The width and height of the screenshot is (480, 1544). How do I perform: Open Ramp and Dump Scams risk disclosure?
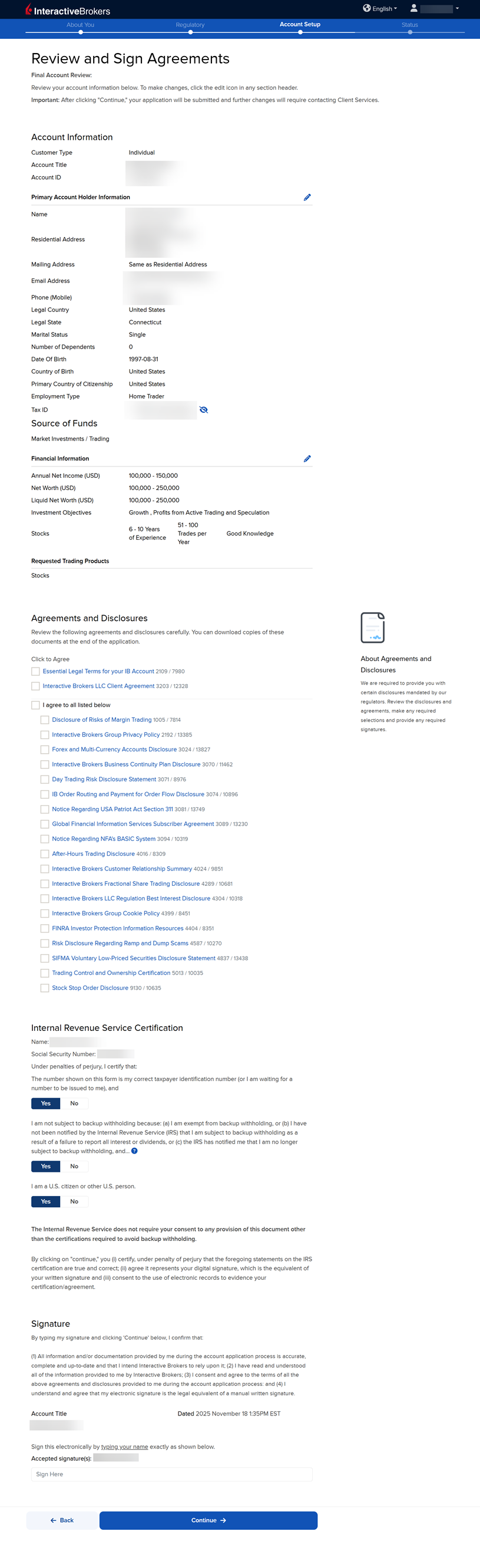pyautogui.click(x=120, y=944)
